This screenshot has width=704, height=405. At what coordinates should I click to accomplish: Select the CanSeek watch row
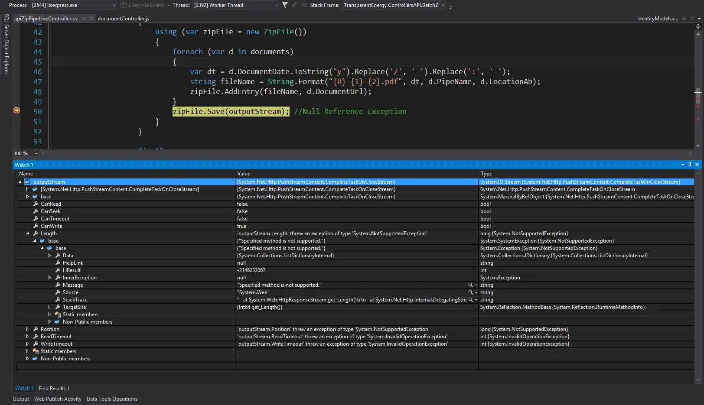[355, 211]
